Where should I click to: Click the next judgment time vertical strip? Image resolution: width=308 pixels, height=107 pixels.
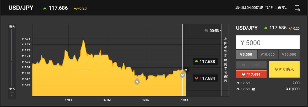click(x=225, y=60)
